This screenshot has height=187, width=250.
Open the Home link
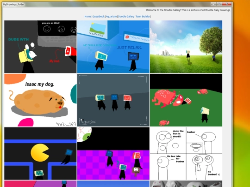click(x=88, y=17)
